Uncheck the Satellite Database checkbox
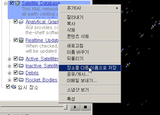The image size is (160, 115). [12, 3]
